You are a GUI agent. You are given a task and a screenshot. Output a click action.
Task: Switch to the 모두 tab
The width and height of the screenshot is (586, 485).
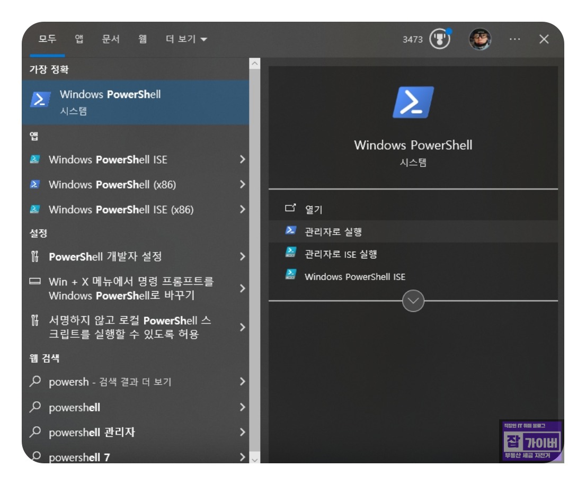(x=47, y=39)
